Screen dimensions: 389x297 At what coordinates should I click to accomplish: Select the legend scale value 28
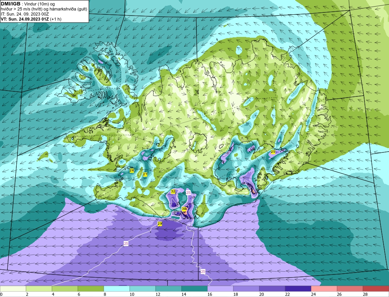pyautogui.click(x=365, y=294)
